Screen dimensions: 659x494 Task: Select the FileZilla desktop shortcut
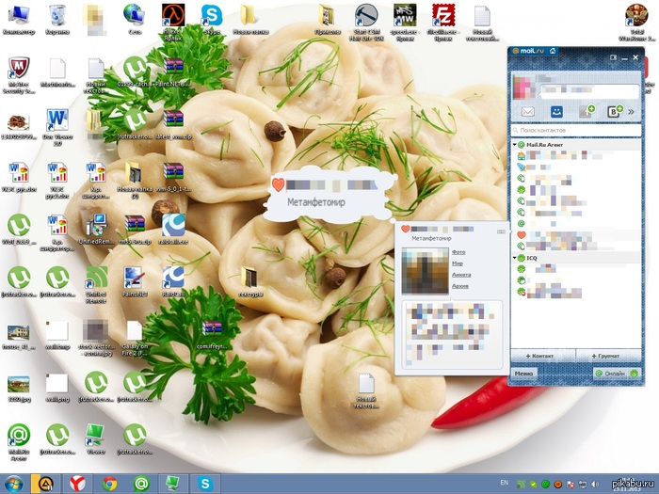point(443,22)
